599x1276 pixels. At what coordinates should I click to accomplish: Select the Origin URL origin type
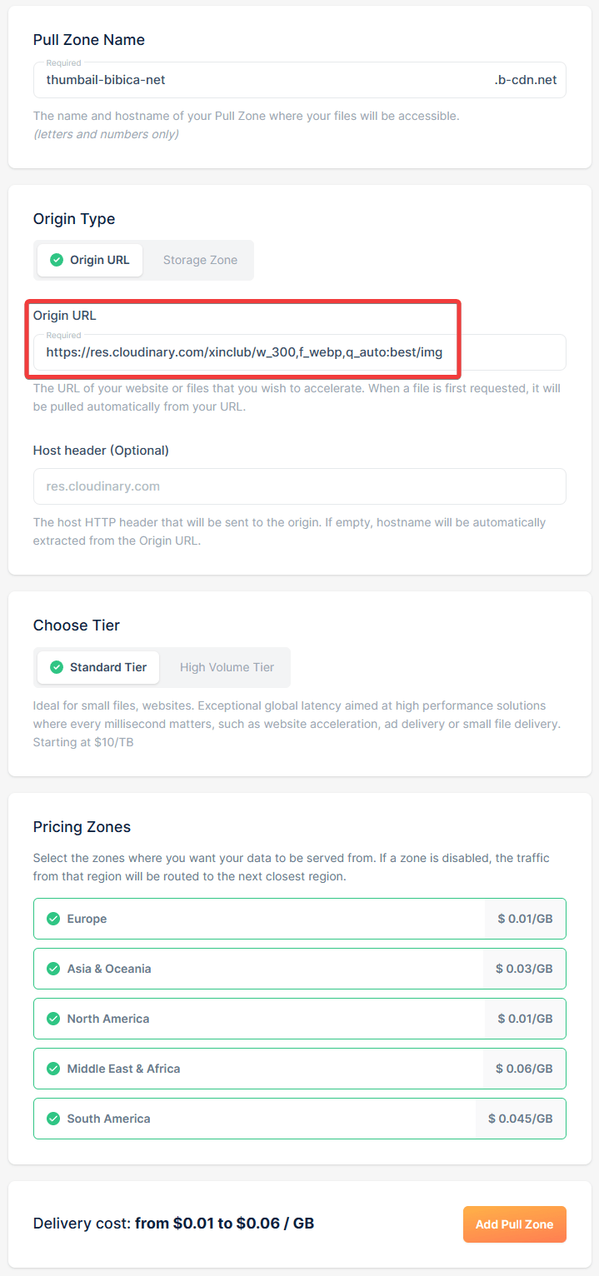point(90,260)
